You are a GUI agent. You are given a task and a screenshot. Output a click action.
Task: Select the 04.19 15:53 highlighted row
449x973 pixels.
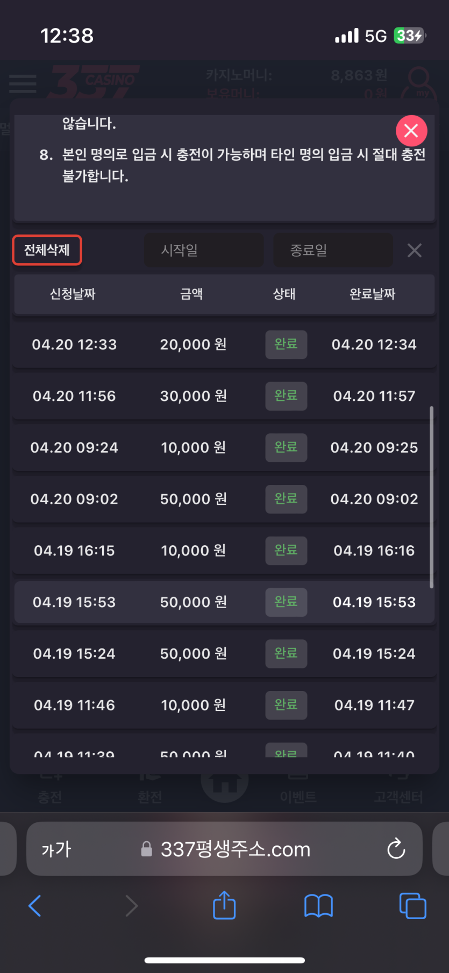[224, 602]
